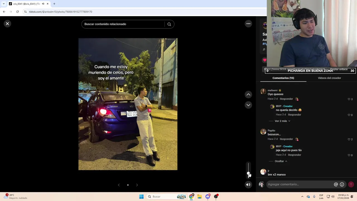Open jr's profile avatar
The width and height of the screenshot is (357, 201).
pos(263,172)
